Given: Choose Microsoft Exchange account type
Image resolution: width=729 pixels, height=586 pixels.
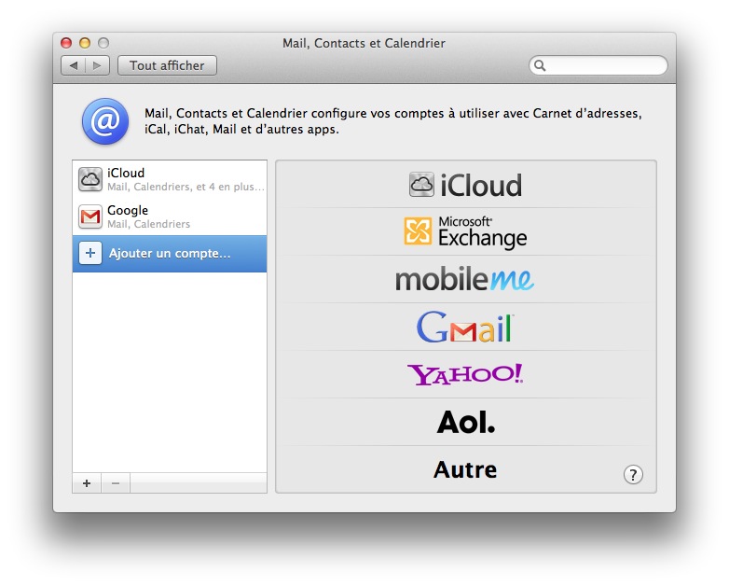Looking at the screenshot, I should [x=466, y=231].
